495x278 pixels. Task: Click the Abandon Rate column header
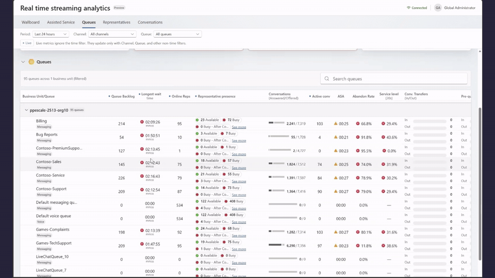(364, 96)
